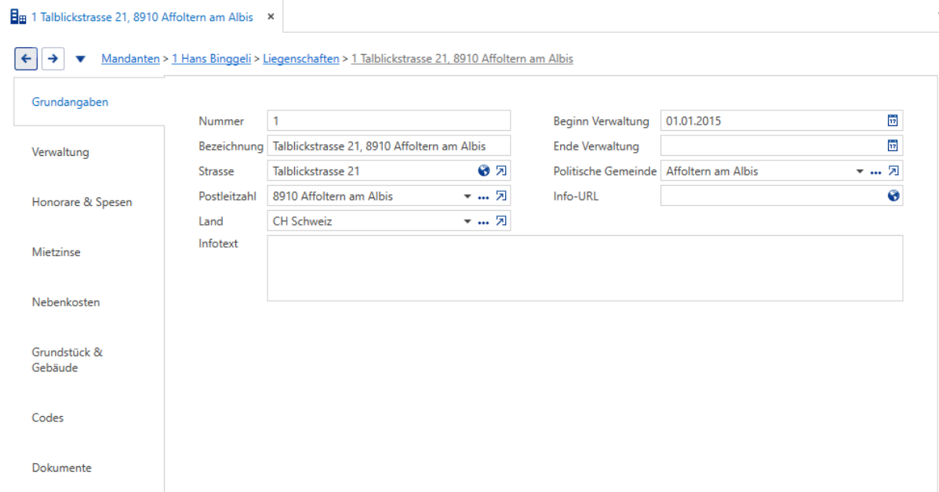
Task: Show Strasse address on map via globe icon
Action: coord(484,171)
